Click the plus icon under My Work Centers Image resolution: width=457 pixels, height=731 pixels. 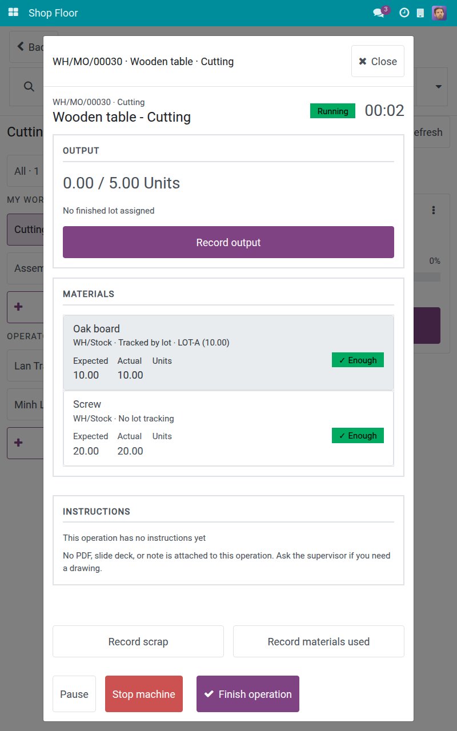tap(18, 307)
